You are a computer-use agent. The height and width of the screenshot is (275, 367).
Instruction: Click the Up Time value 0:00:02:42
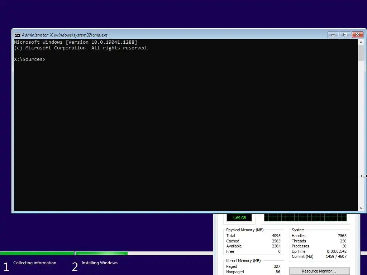coord(337,252)
